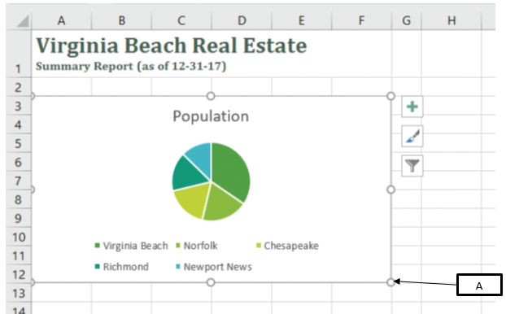Image resolution: width=506 pixels, height=314 pixels.
Task: Click the Virginia Beach Real Estate heading
Action: click(171, 46)
